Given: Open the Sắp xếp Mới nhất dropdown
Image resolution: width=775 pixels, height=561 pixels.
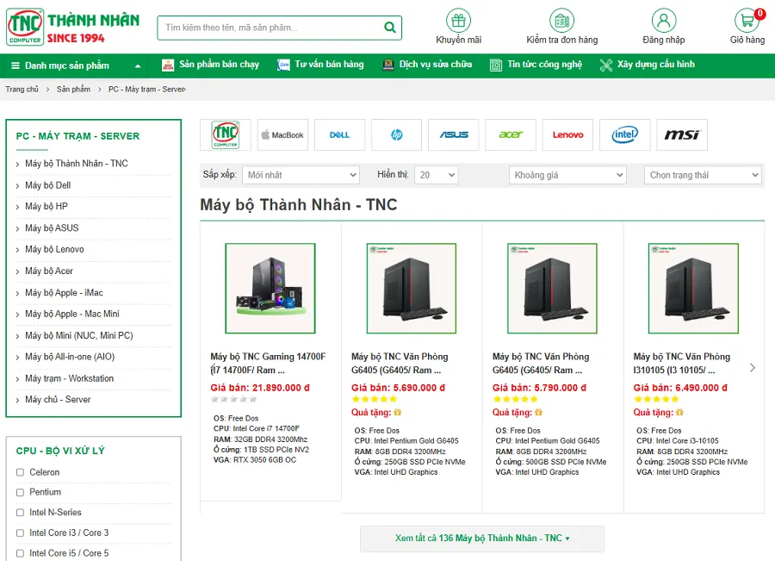Looking at the screenshot, I should pyautogui.click(x=301, y=175).
